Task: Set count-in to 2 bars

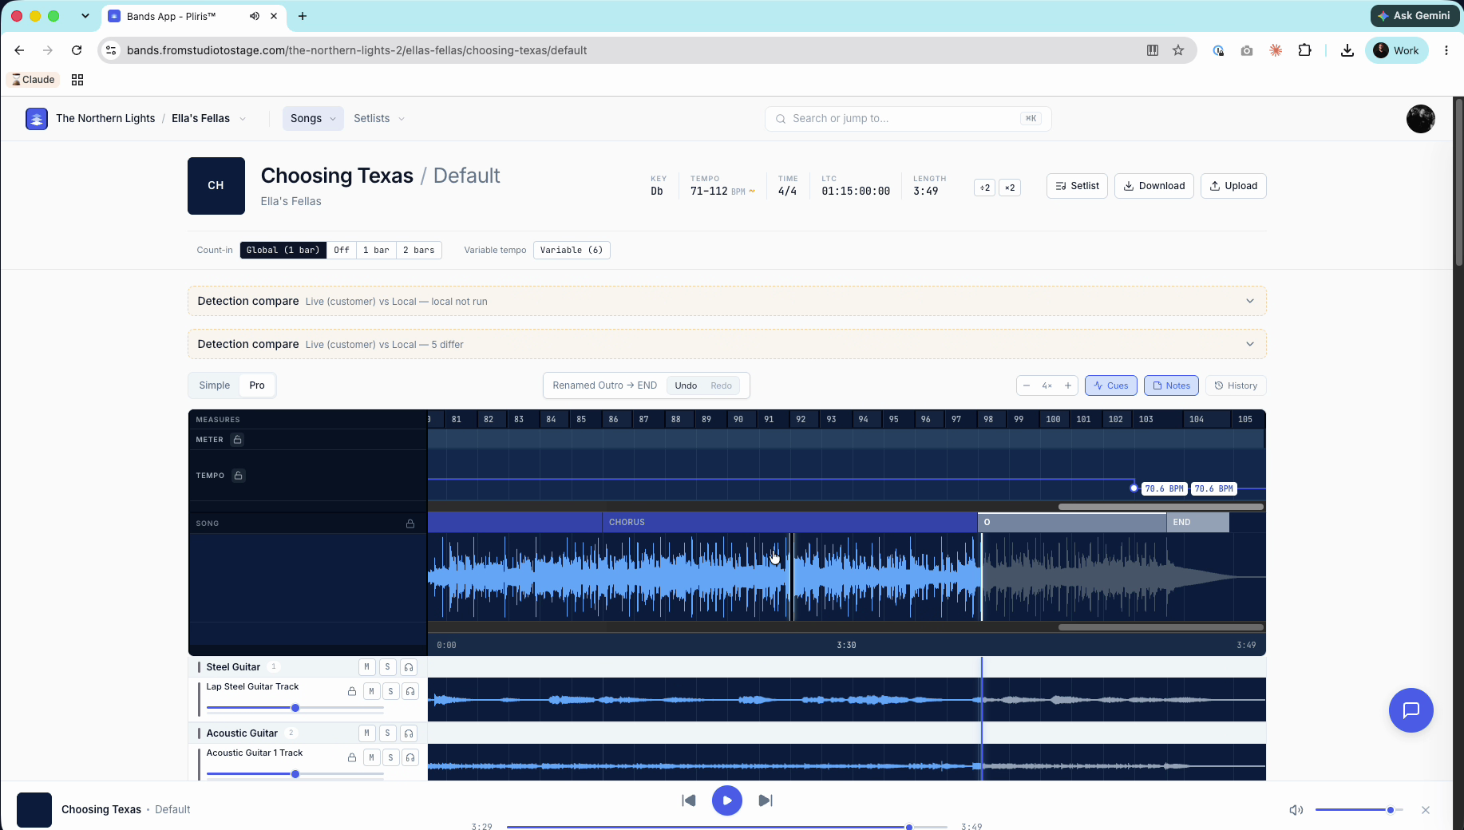Action: click(x=419, y=250)
